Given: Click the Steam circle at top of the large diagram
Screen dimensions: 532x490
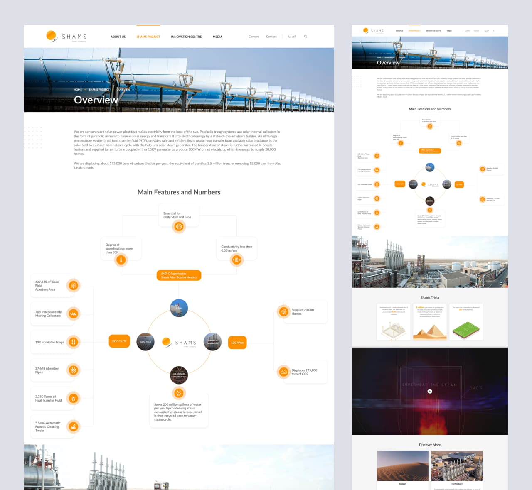Looking at the screenshot, I should click(179, 308).
